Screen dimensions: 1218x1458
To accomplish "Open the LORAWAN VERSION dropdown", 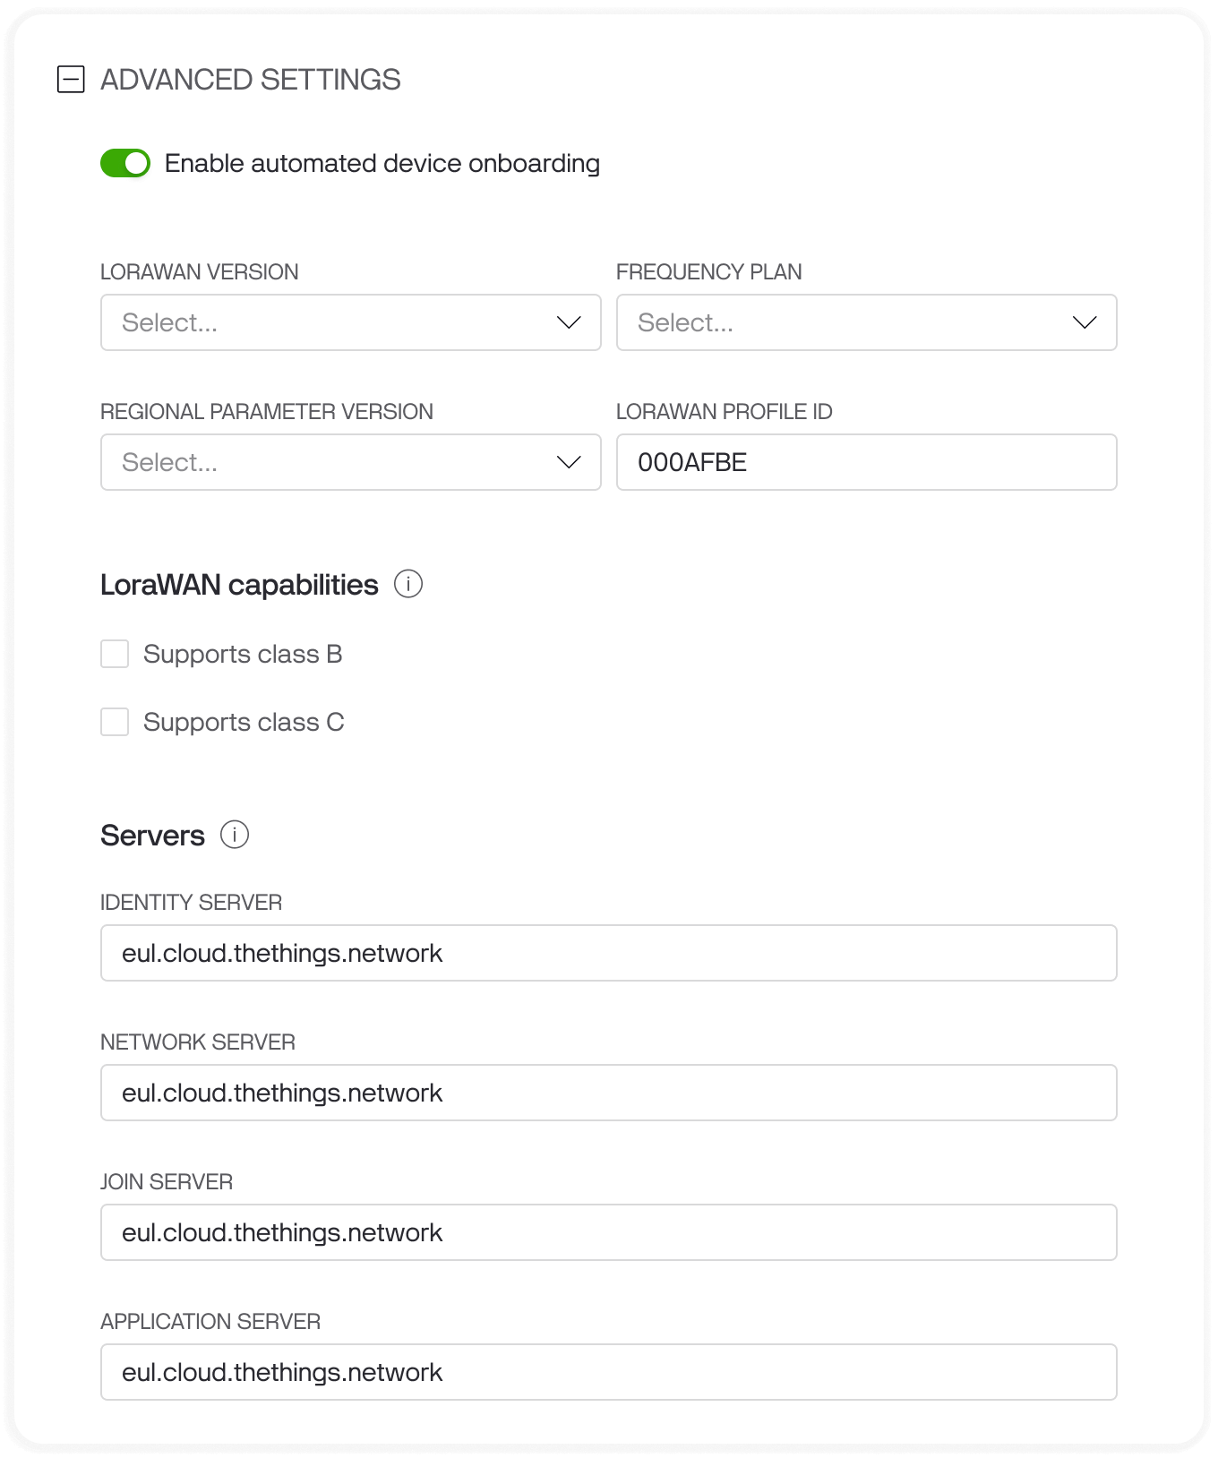I will pos(350,322).
